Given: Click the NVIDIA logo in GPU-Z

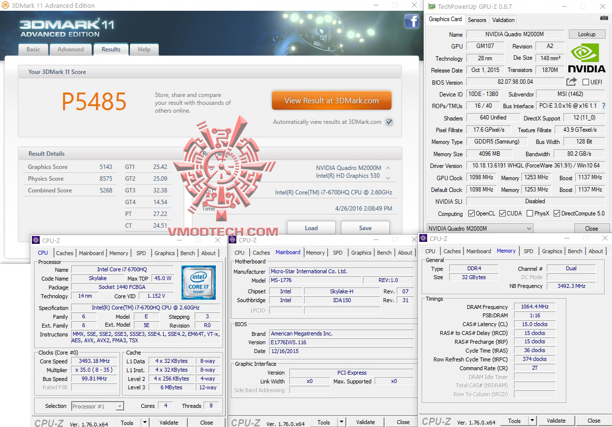Looking at the screenshot, I should (x=587, y=58).
